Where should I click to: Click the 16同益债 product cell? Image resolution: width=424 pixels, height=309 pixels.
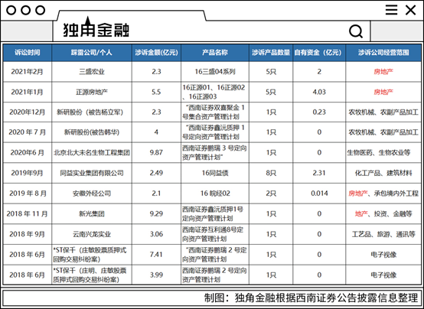point(215,173)
